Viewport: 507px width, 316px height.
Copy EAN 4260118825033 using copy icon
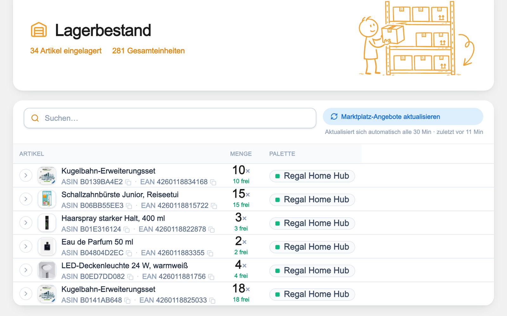click(x=212, y=301)
